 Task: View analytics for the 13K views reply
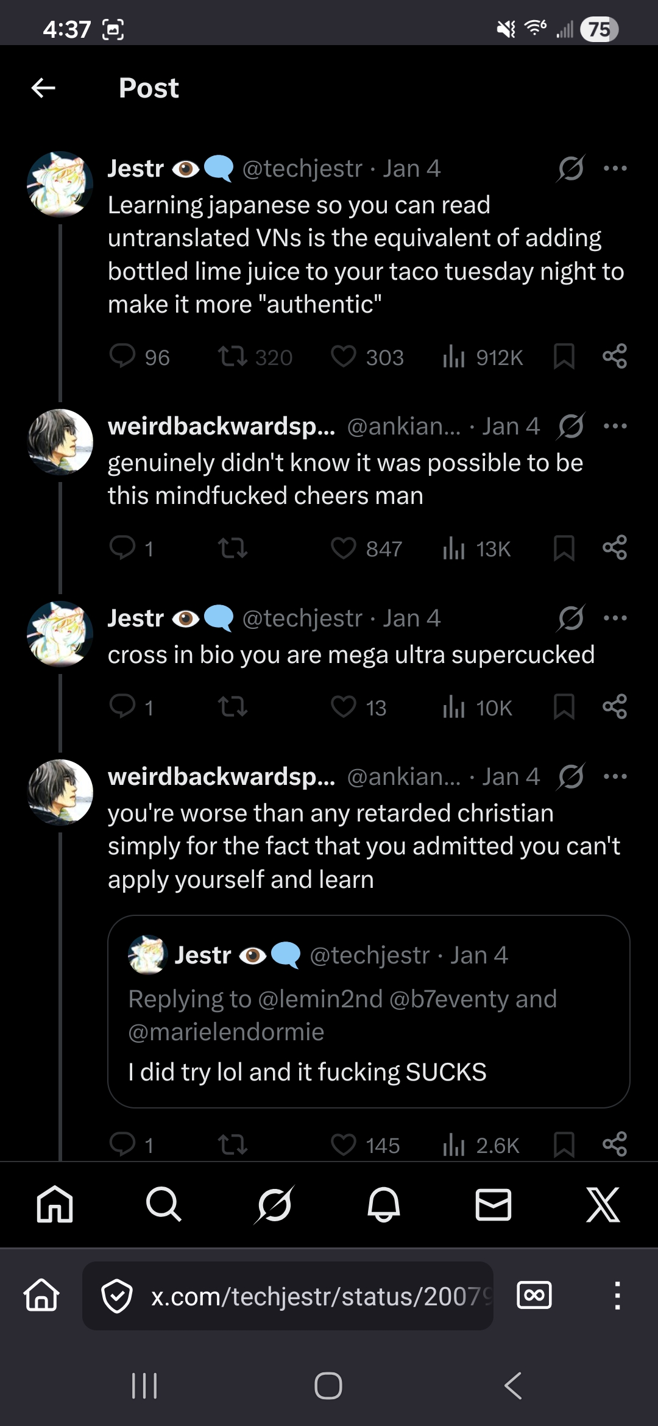pos(455,548)
